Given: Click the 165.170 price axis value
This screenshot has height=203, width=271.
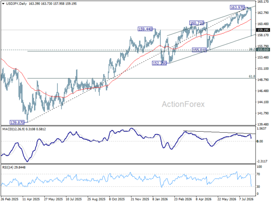Looking at the screenshot, I should pyautogui.click(x=263, y=2).
